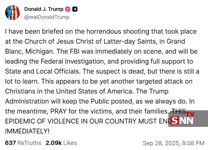The image size is (208, 150).
Task: Click the word Christians in the post
Action: pos(19,91)
